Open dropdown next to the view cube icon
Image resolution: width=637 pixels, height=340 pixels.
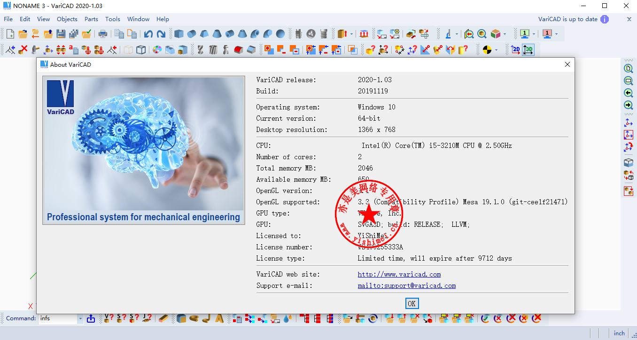(x=505, y=34)
